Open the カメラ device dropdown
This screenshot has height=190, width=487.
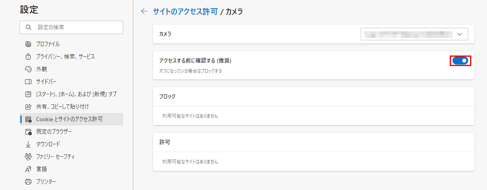[x=414, y=34]
